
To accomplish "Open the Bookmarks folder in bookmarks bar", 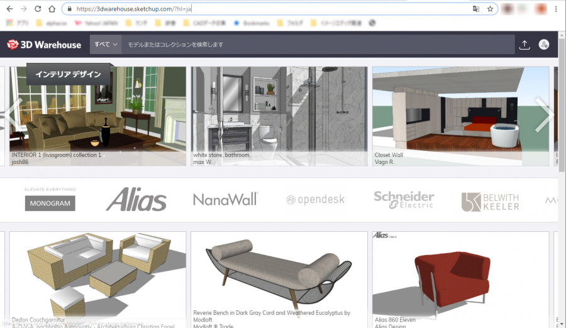I will [x=252, y=23].
